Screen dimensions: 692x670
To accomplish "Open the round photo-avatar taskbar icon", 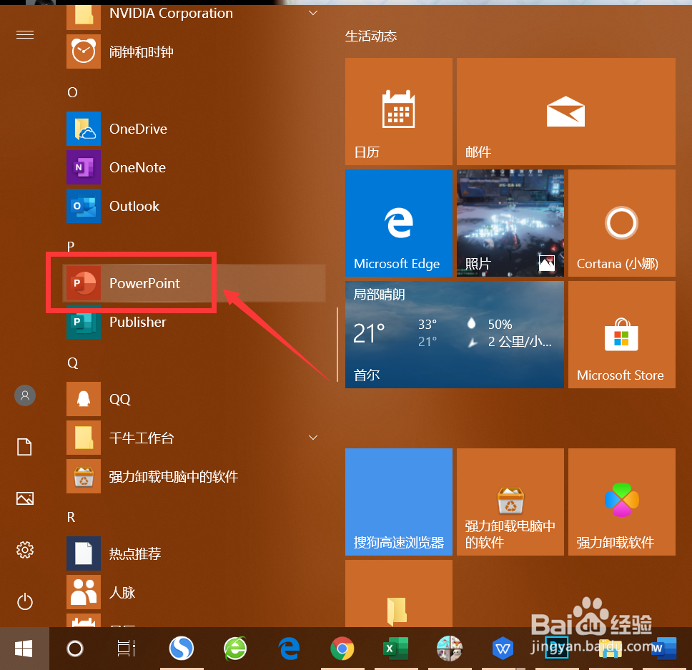I will [x=449, y=649].
